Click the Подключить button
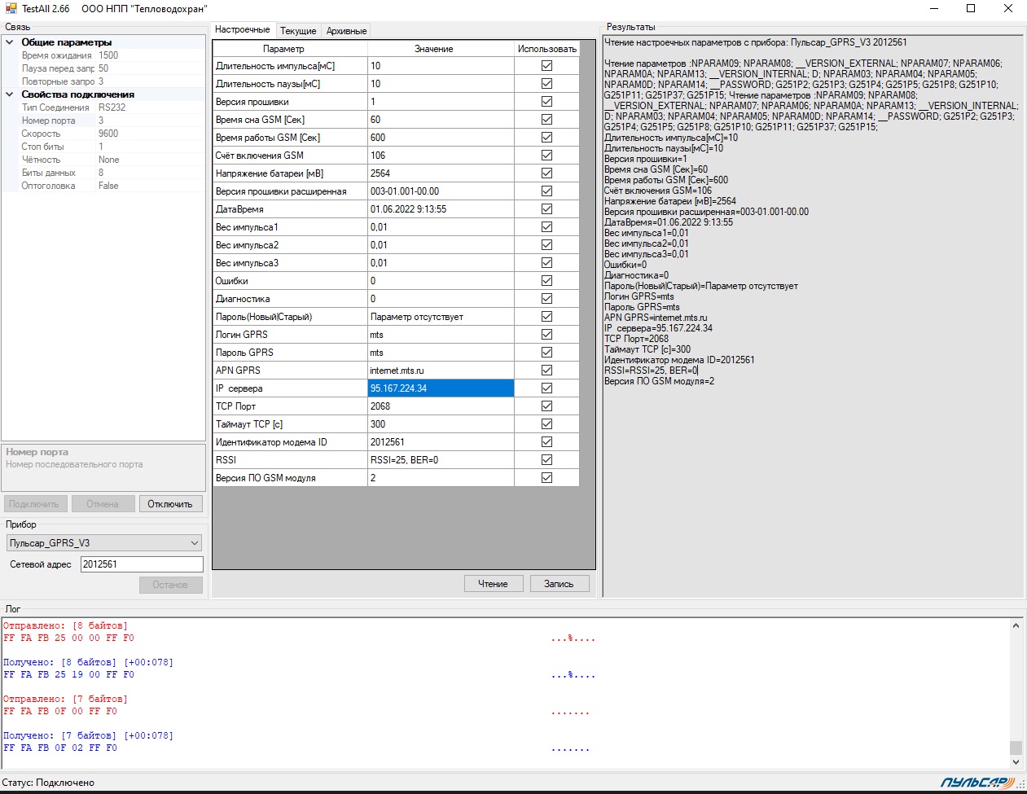This screenshot has width=1027, height=794. point(34,504)
